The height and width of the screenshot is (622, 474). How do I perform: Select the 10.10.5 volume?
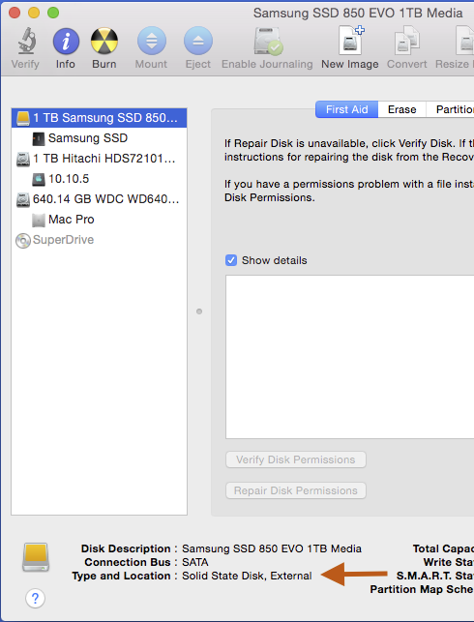100,179
